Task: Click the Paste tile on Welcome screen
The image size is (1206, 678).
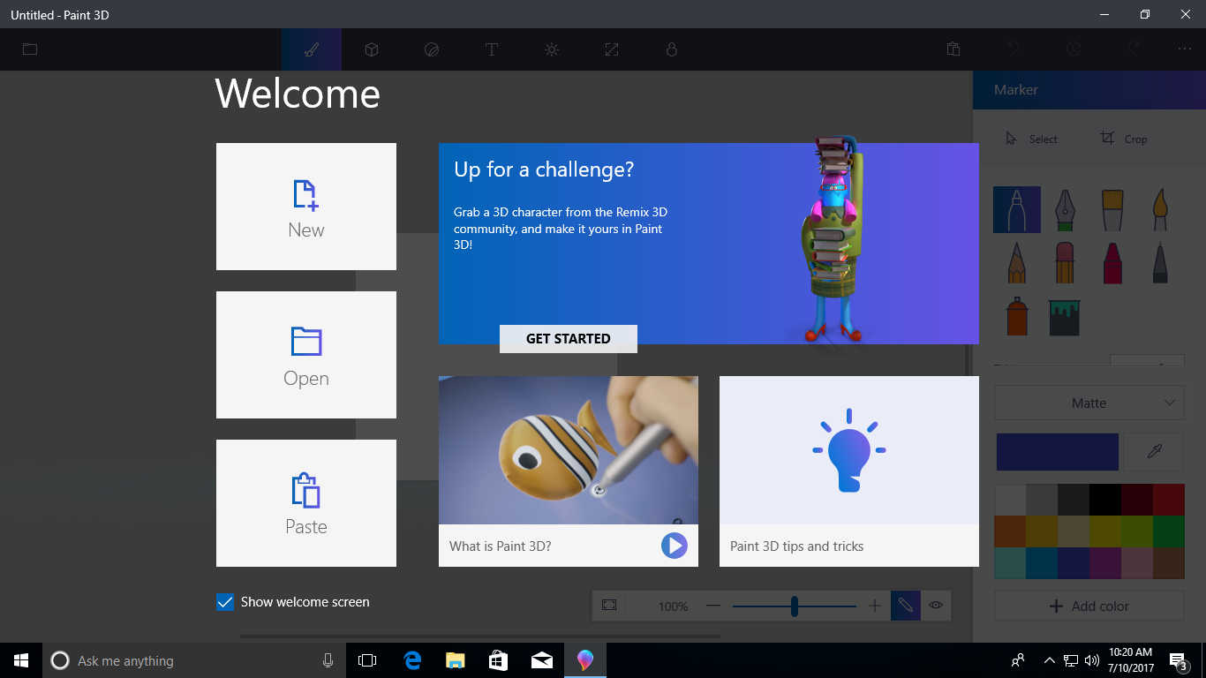Action: [306, 503]
